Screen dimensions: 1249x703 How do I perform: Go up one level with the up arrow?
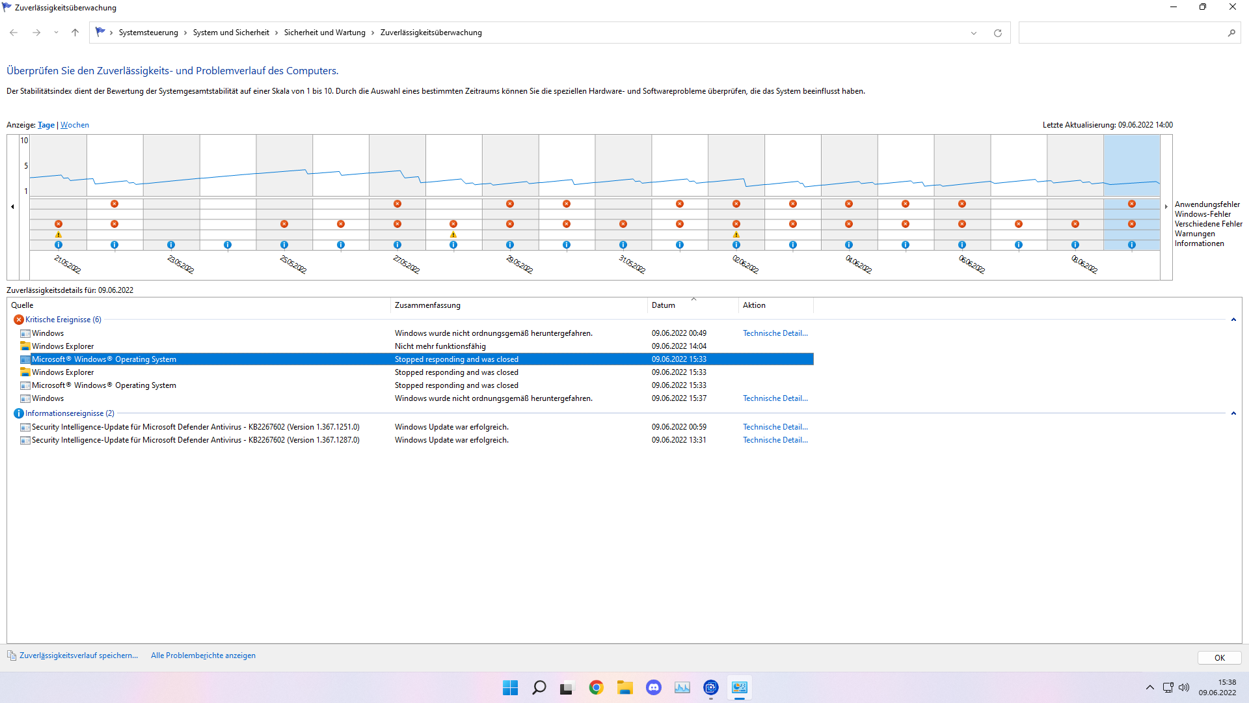point(75,33)
